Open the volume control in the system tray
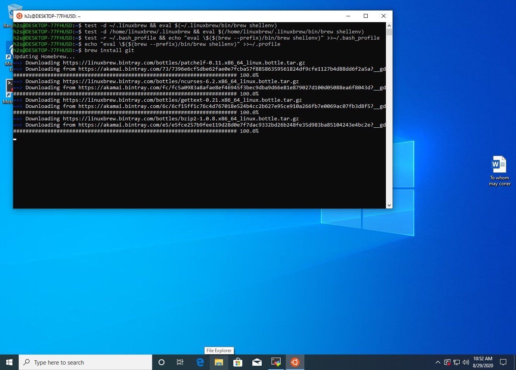This screenshot has height=370, width=516. click(x=466, y=362)
